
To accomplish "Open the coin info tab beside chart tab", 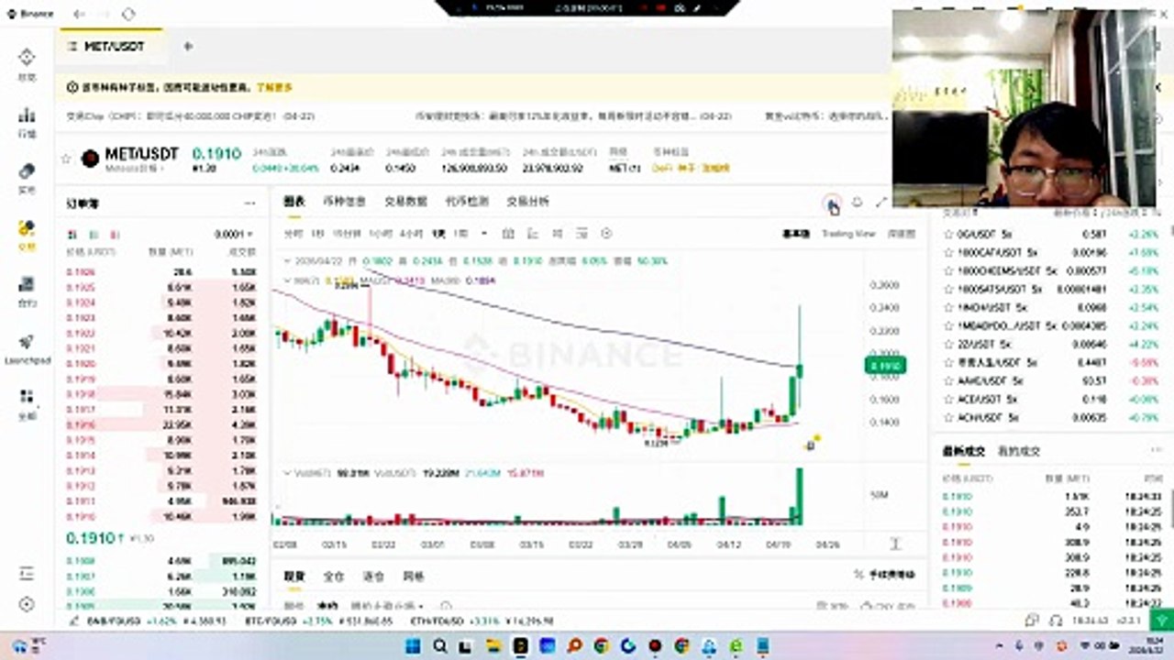I will 345,201.
